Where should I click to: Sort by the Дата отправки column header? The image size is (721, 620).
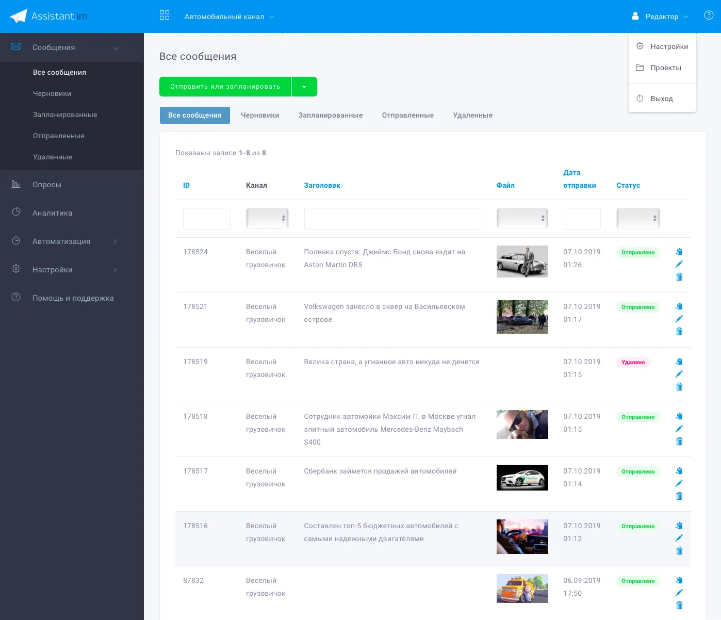(580, 179)
